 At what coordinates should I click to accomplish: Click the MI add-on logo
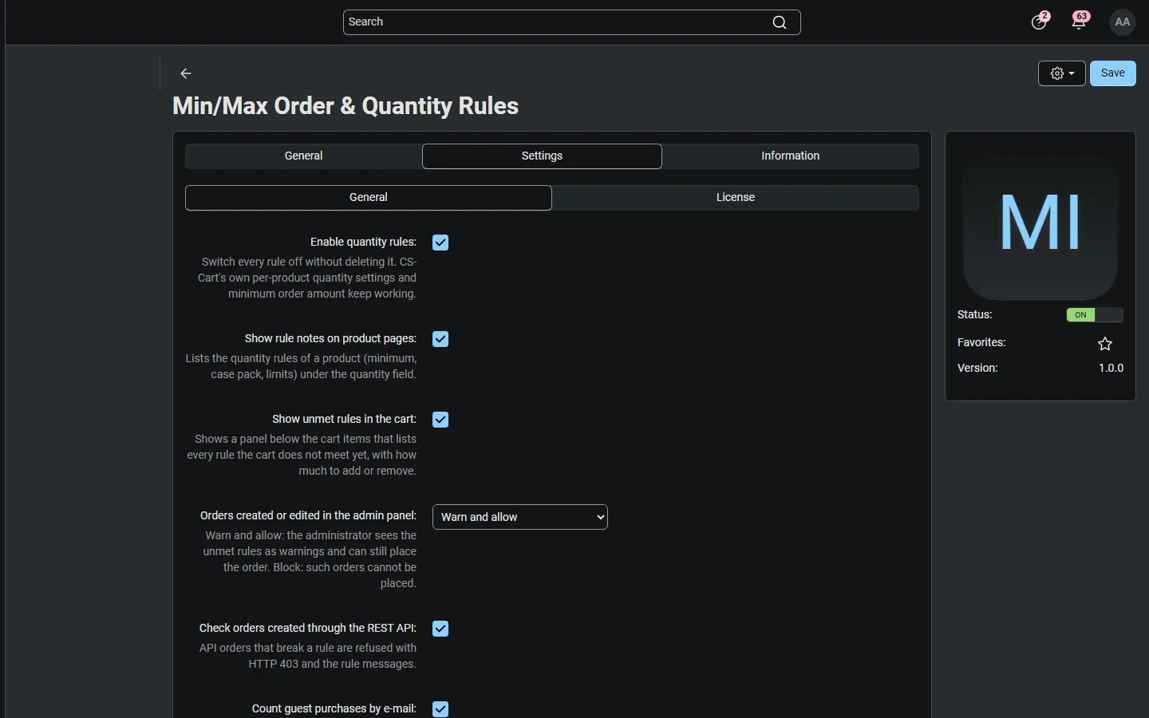coord(1040,222)
